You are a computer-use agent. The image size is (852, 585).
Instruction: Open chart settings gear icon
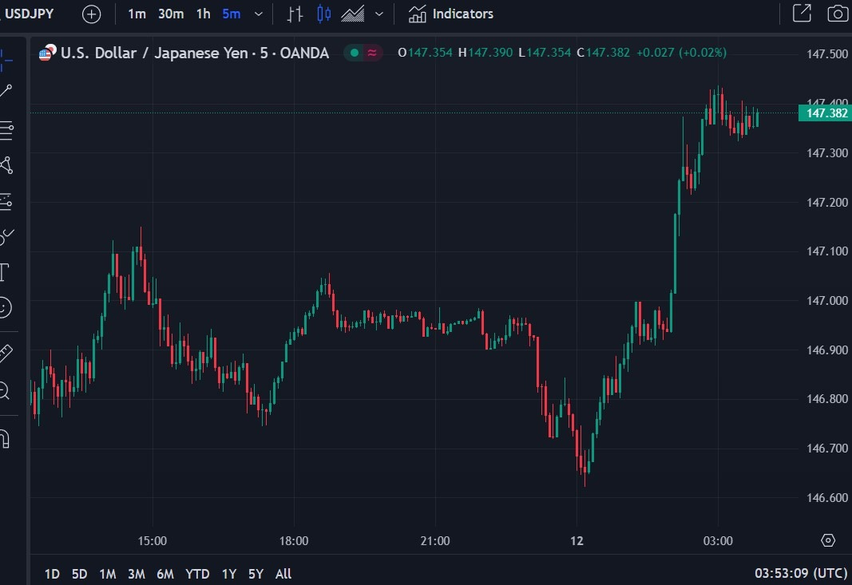pyautogui.click(x=827, y=540)
